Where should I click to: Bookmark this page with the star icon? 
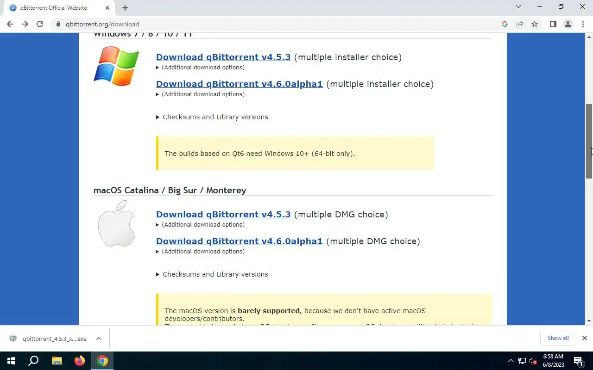tap(535, 24)
